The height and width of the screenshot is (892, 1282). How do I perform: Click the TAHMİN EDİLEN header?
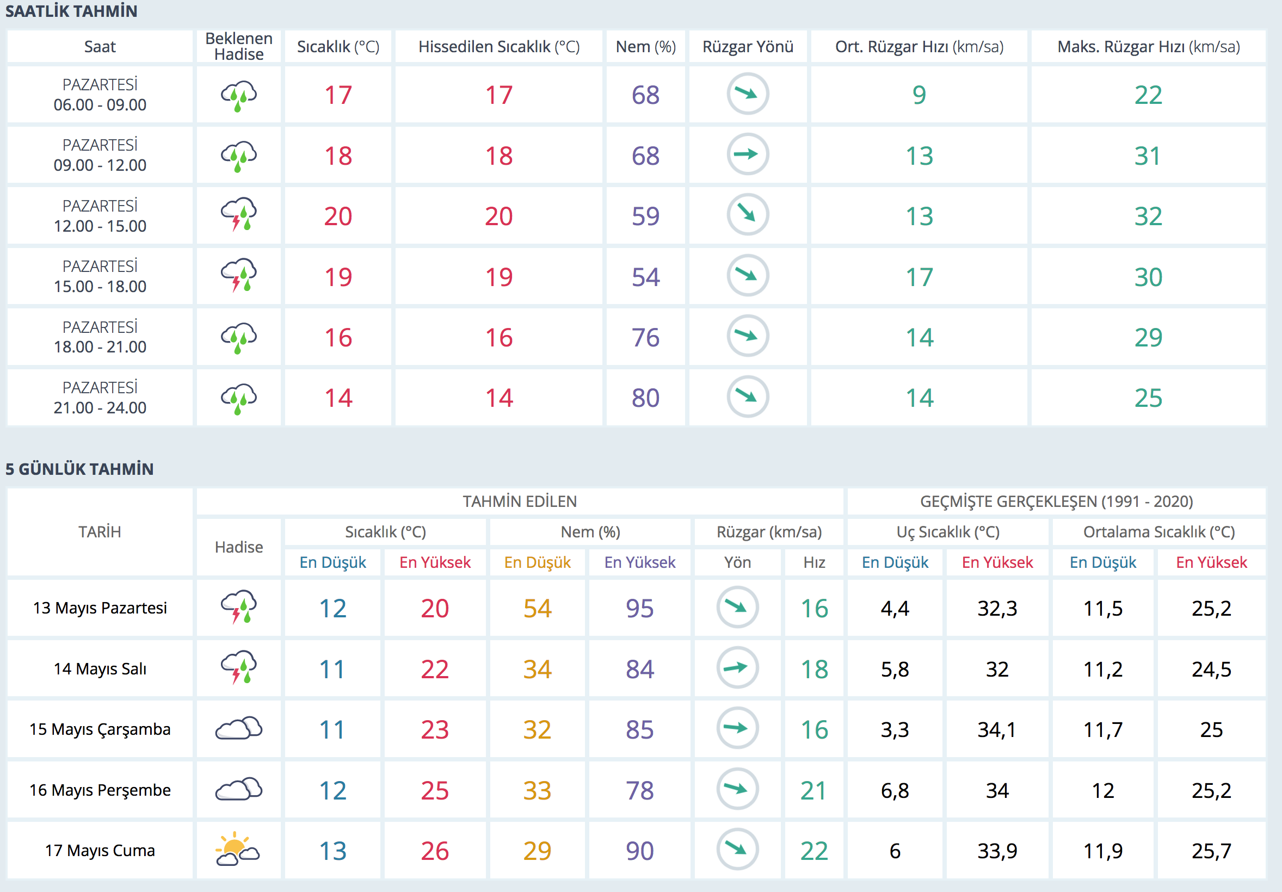click(x=519, y=501)
